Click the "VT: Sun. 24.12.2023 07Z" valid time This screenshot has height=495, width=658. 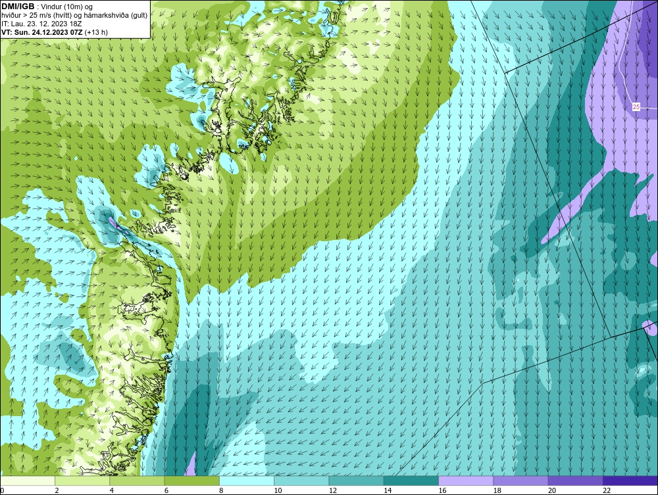pyautogui.click(x=42, y=32)
